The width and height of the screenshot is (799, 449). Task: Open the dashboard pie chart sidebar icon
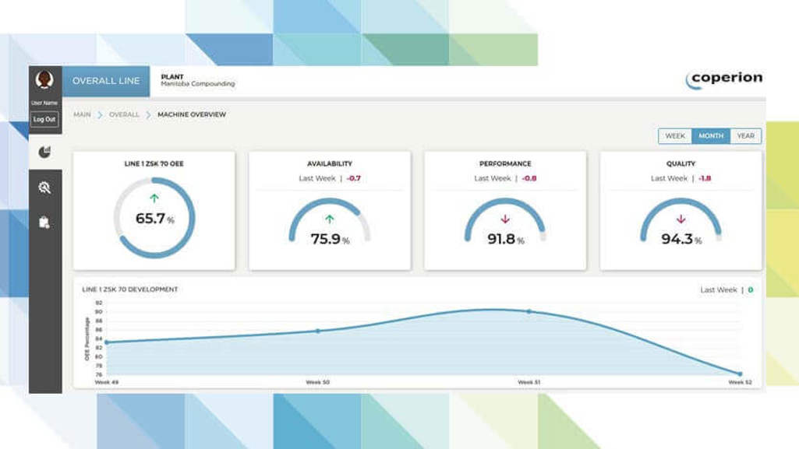(x=44, y=153)
